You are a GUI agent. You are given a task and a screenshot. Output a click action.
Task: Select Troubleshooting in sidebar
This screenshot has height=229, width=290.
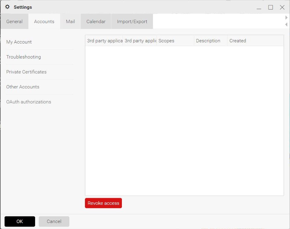(40, 57)
